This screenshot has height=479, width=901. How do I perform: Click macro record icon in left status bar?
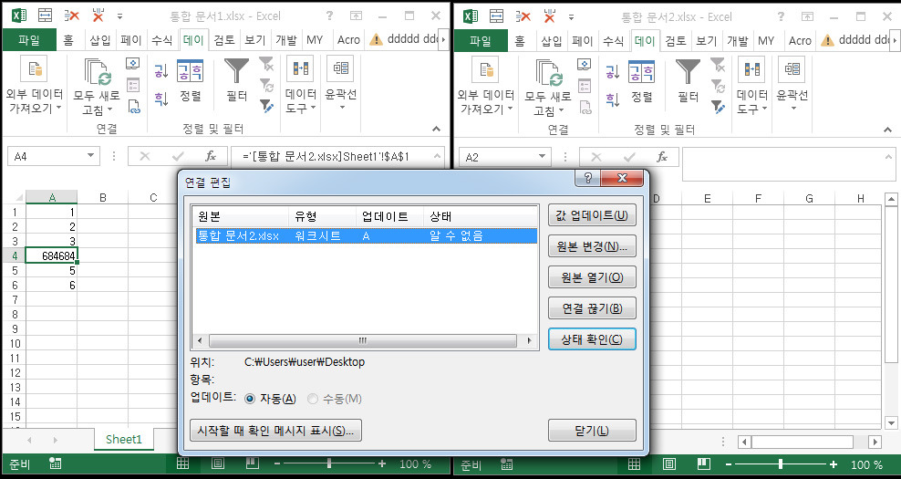coord(55,464)
